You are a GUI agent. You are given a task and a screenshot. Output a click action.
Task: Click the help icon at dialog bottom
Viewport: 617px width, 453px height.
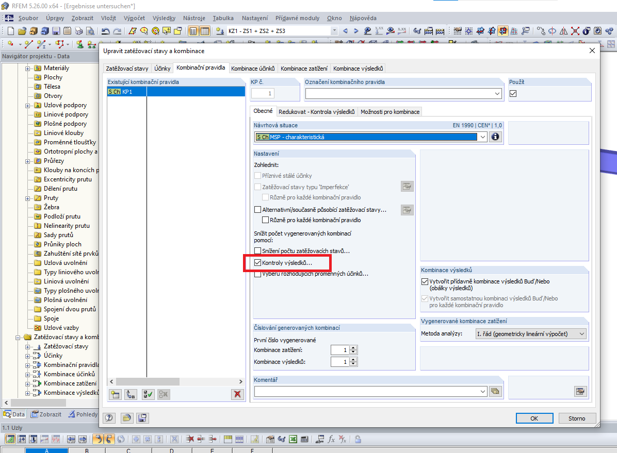(109, 418)
